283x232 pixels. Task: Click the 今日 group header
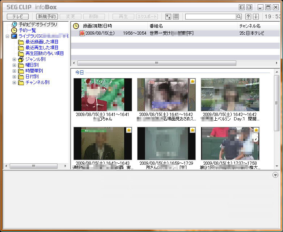coord(79,73)
